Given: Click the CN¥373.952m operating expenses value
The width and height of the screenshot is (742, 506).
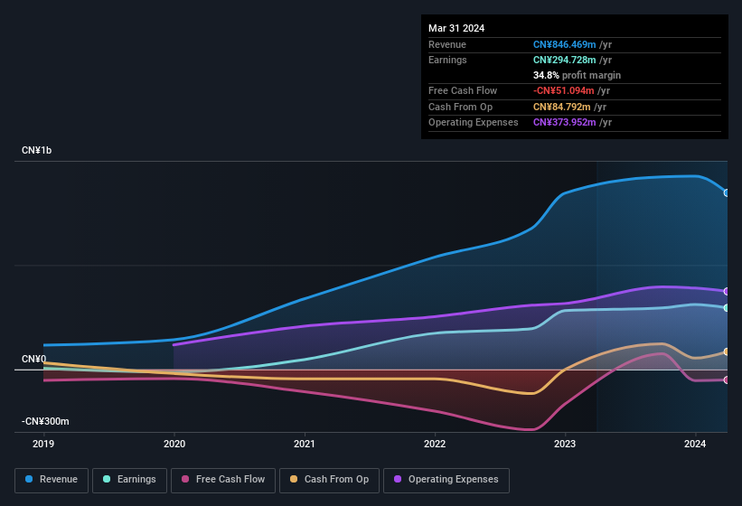Looking at the screenshot, I should pos(564,123).
